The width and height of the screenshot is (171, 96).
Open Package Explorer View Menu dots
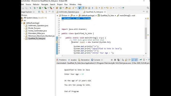pyautogui.click(x=46, y=12)
